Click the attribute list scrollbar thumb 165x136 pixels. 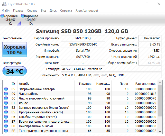click(160, 101)
